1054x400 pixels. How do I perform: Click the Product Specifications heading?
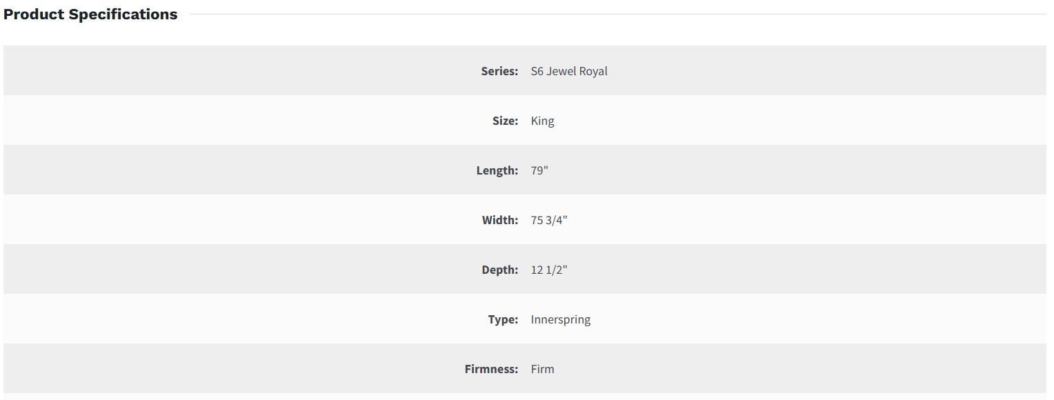(x=90, y=14)
